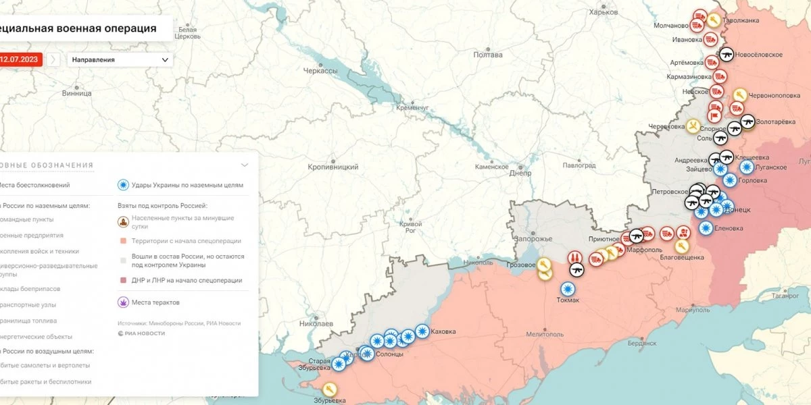811x405 pixels.
Task: Click the red vehicle marker at Ивановка
Action: coord(712,40)
